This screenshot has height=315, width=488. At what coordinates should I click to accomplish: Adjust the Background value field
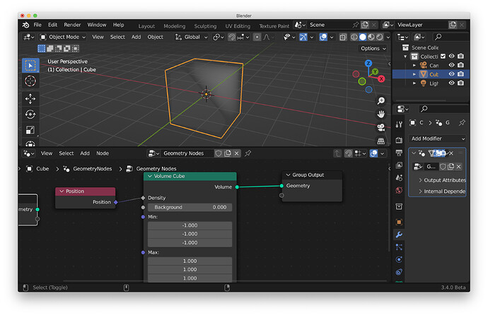[190, 207]
